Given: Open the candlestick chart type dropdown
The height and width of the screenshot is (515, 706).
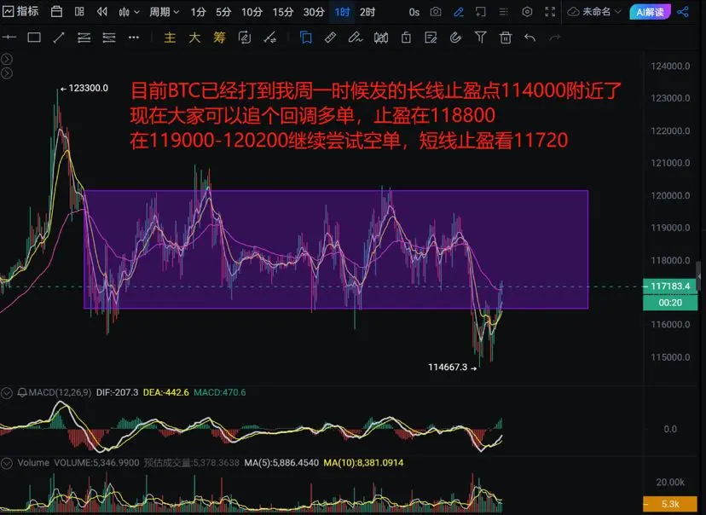Looking at the screenshot, I should (x=129, y=12).
